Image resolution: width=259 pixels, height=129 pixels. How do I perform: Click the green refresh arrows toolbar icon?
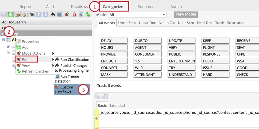coord(88,14)
